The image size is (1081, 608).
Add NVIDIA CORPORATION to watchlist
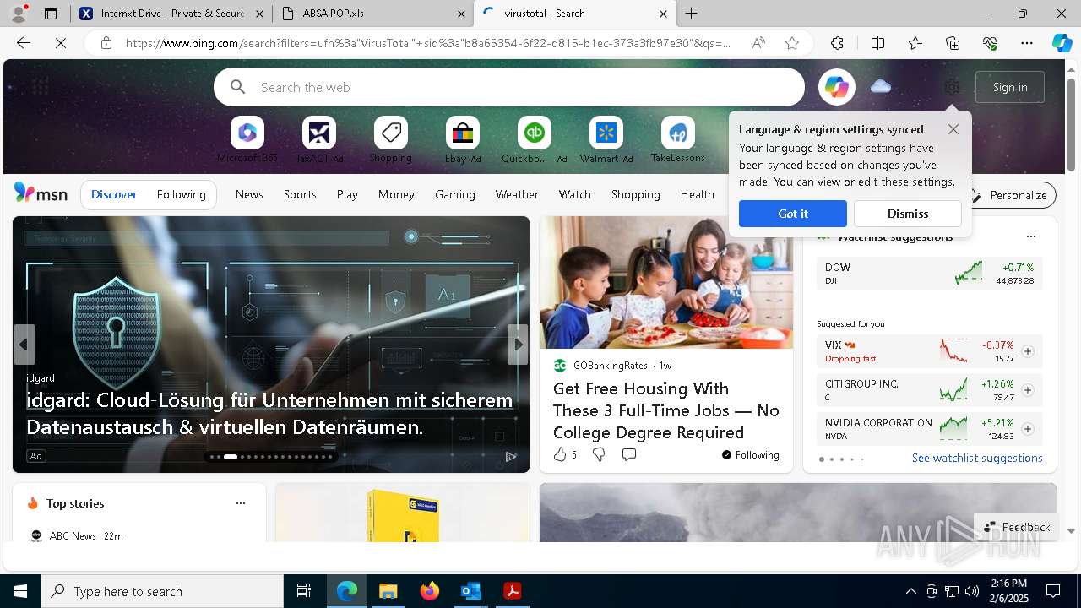click(1028, 429)
